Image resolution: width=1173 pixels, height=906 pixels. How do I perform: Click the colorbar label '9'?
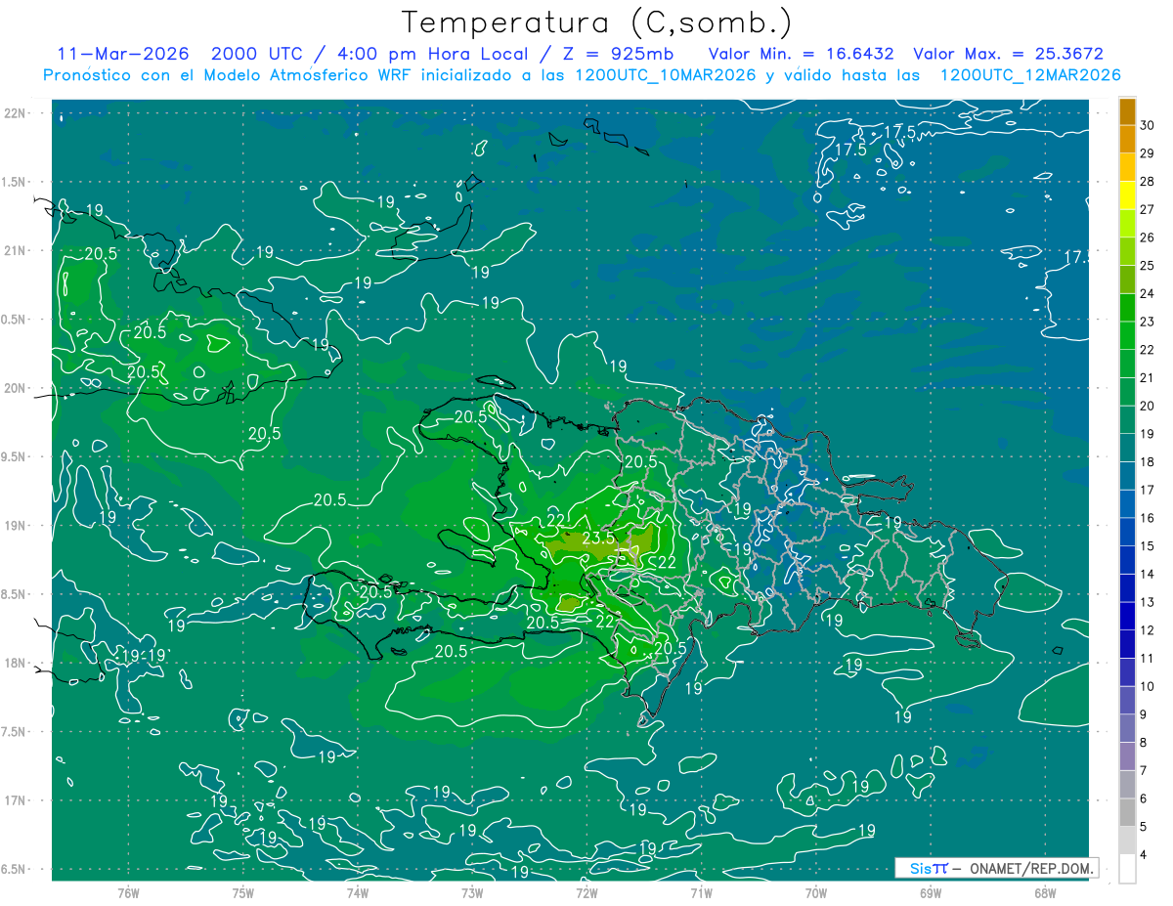pos(1145,714)
